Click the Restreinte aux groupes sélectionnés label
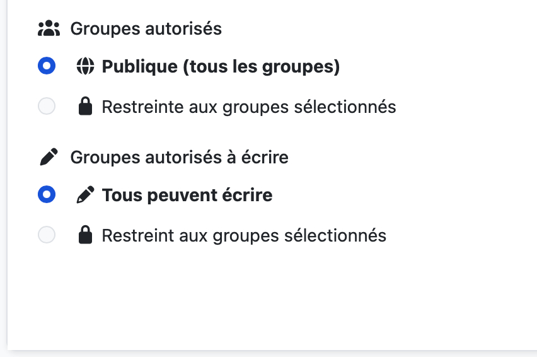This screenshot has width=537, height=357. point(249,107)
